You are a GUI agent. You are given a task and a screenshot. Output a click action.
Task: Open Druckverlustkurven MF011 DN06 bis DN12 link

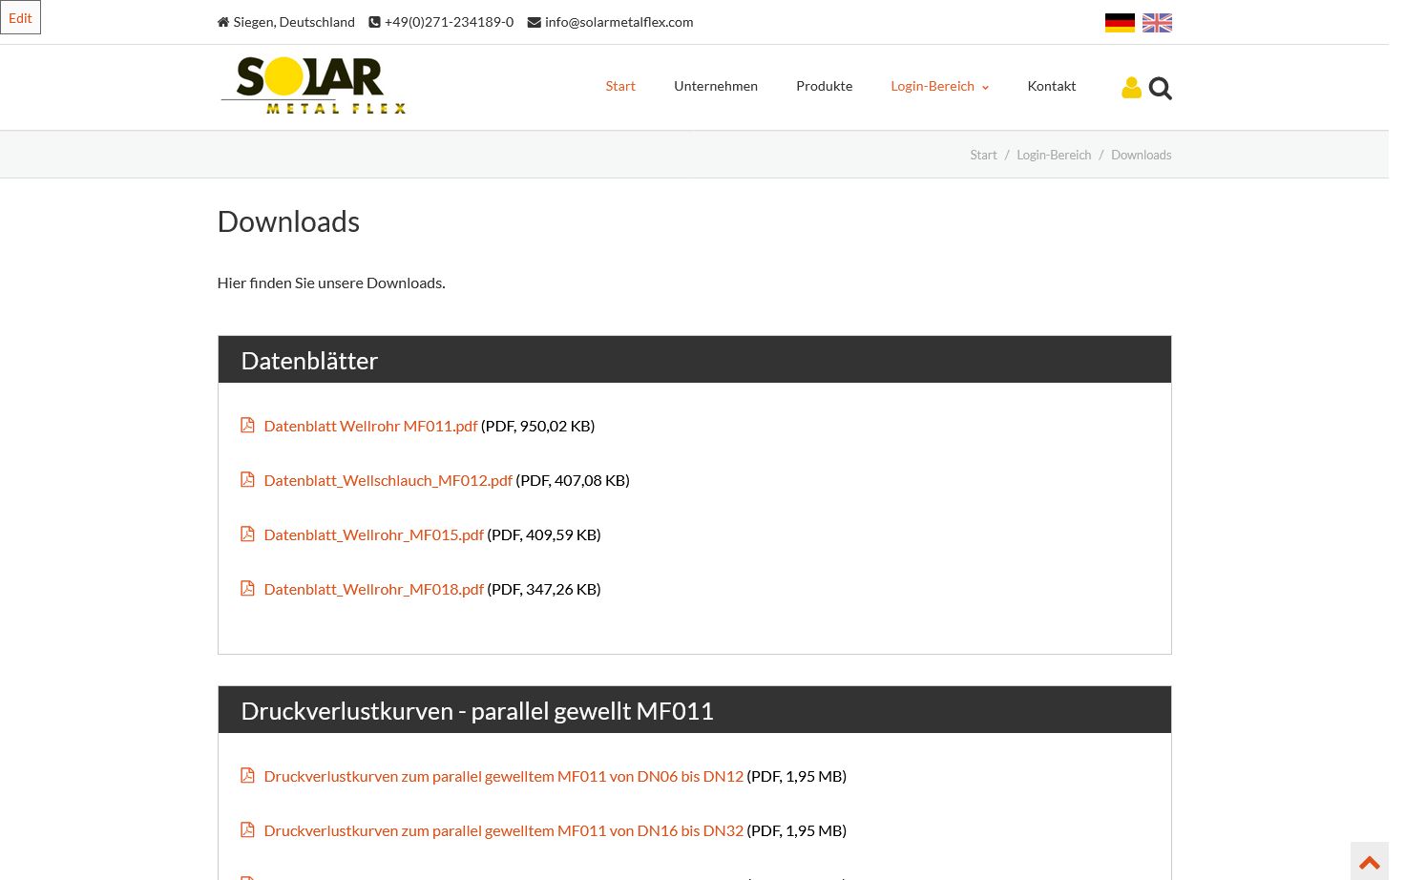(503, 776)
